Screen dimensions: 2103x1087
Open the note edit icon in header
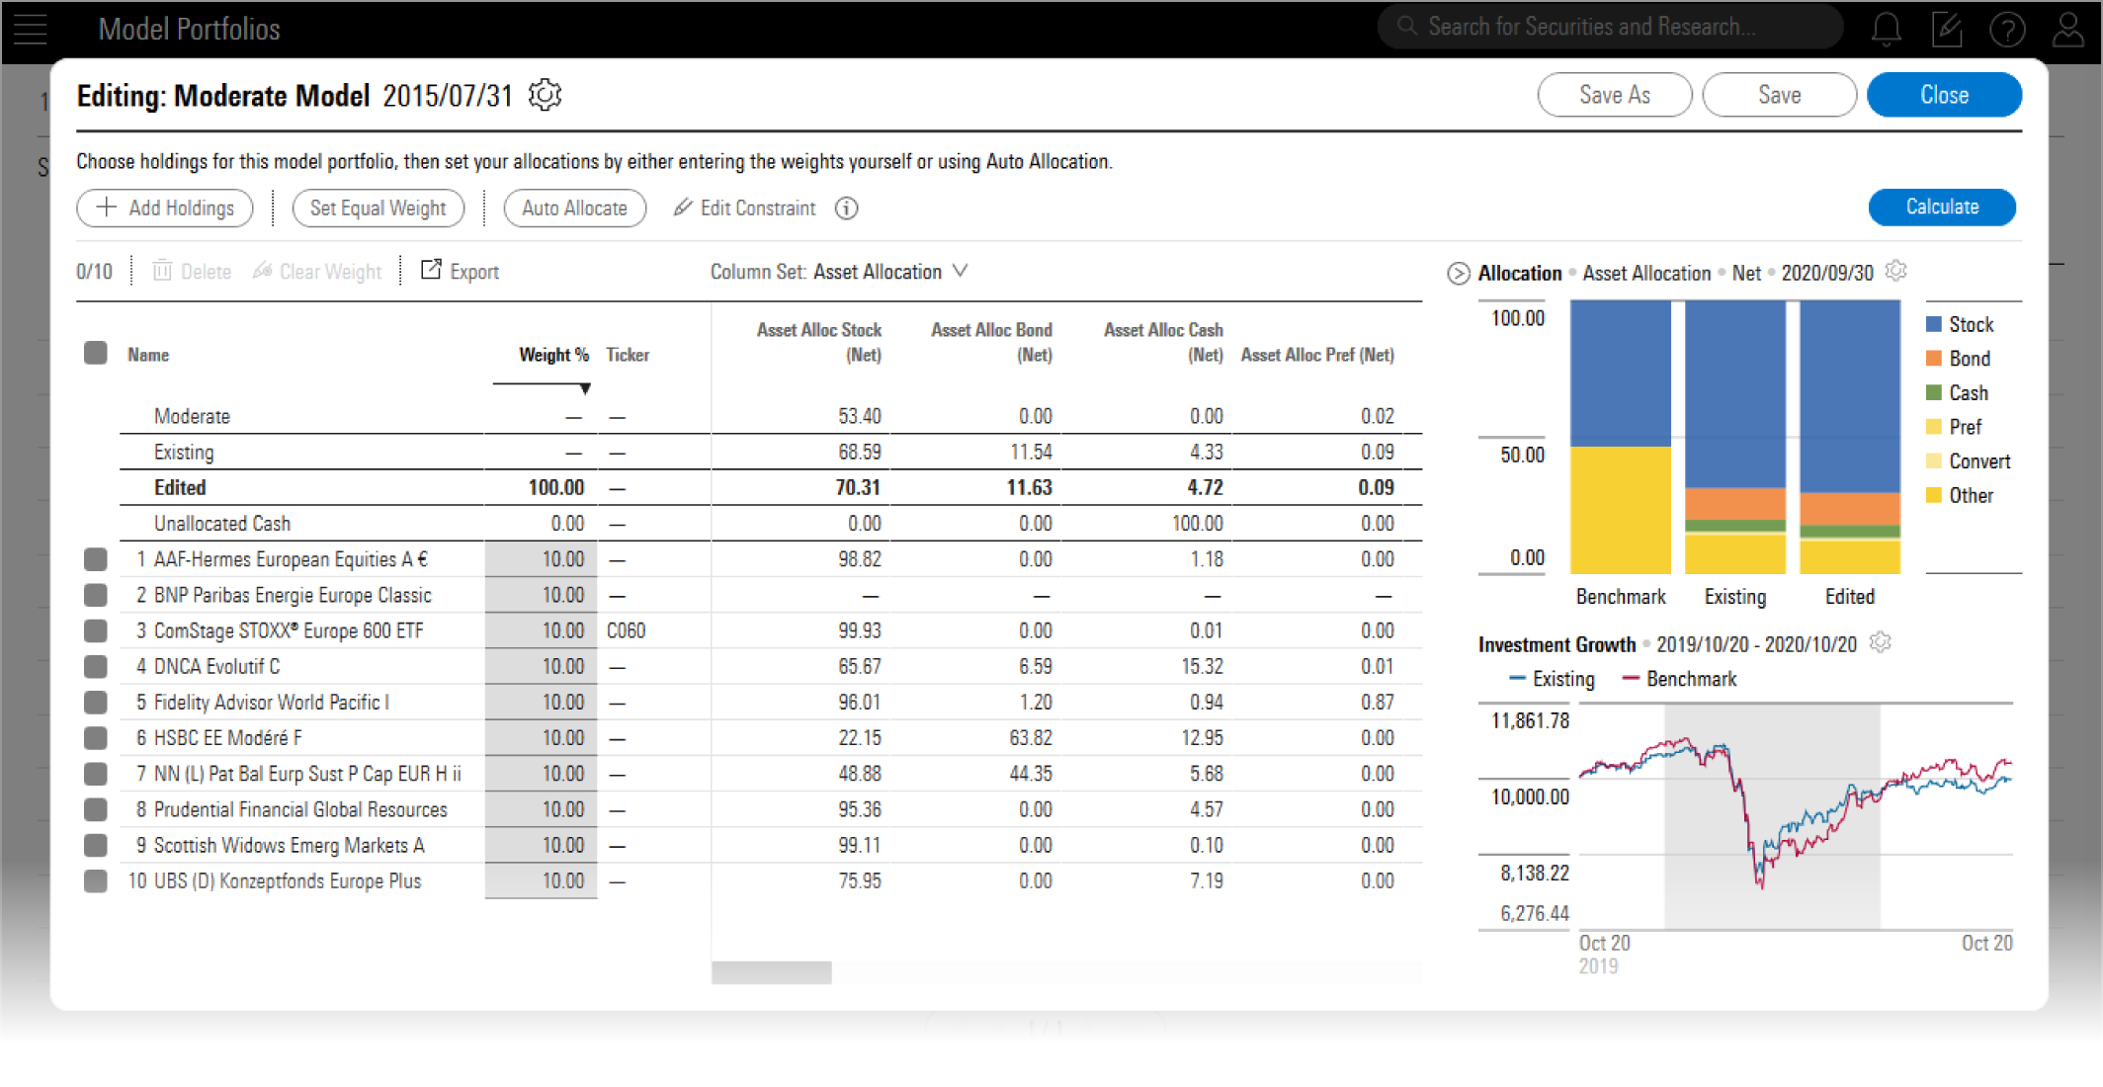[x=1946, y=29]
